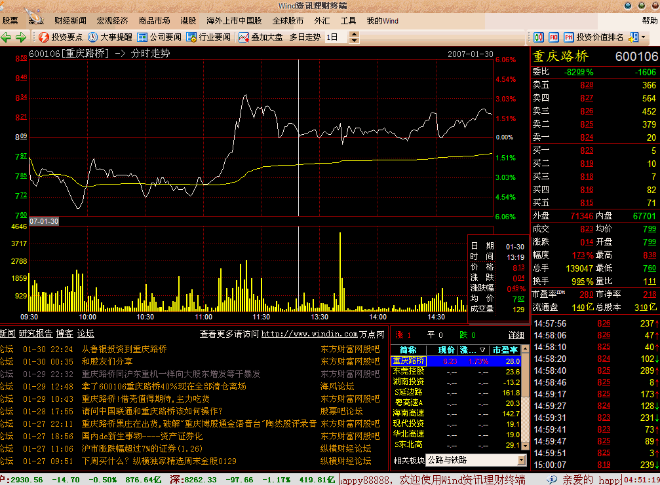The image size is (660, 485).
Task: Toggle 叠加大盘 index overlay
Action: point(261,37)
